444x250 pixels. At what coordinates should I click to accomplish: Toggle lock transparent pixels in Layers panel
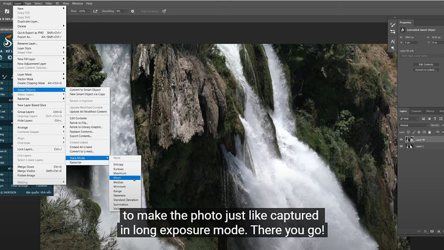[408, 132]
